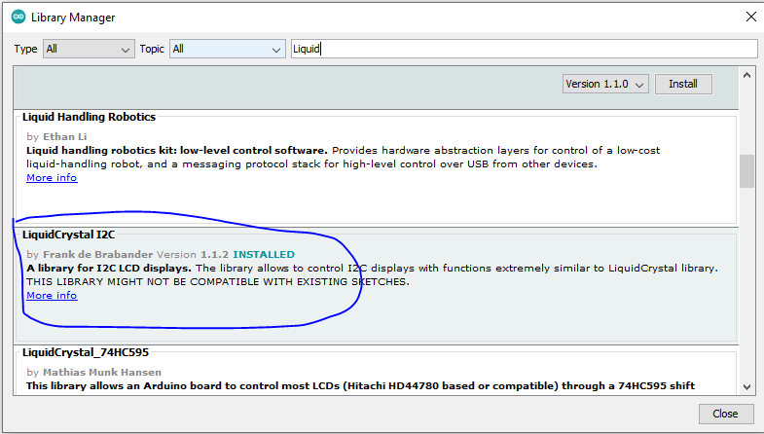Open More info link for LiquidCrystal I2C
This screenshot has width=764, height=434.
click(x=52, y=296)
